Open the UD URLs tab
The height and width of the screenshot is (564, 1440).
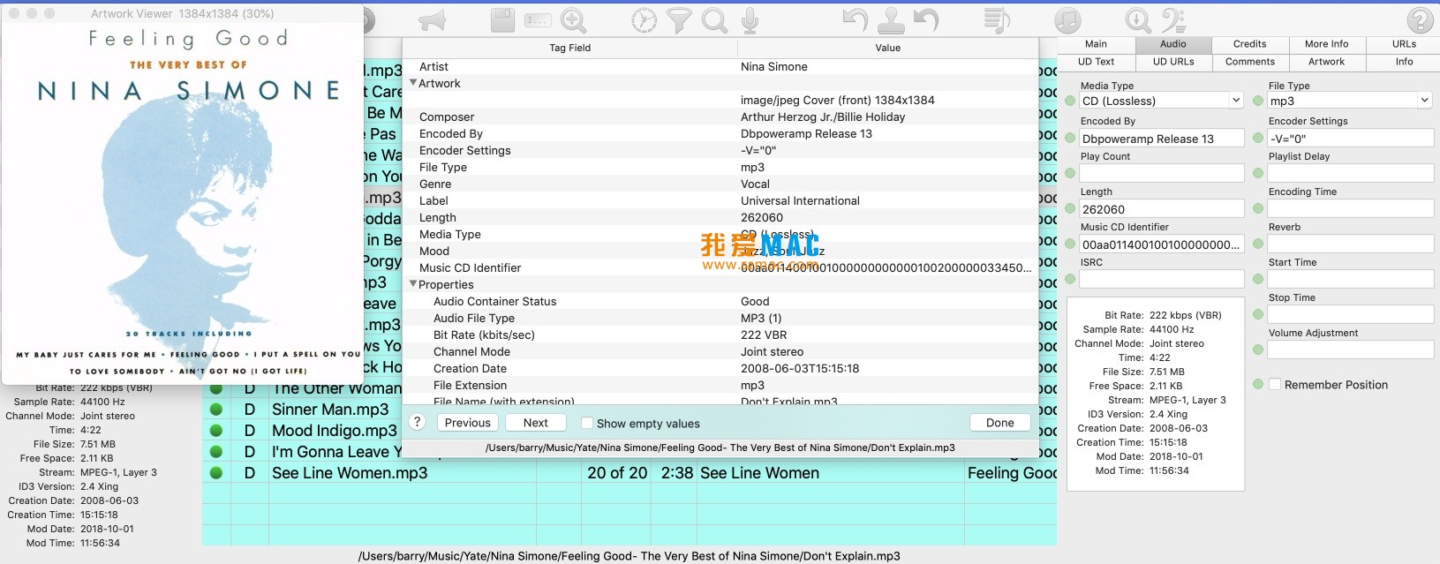[x=1172, y=62]
